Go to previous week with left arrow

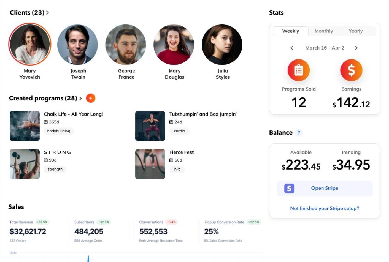(292, 48)
